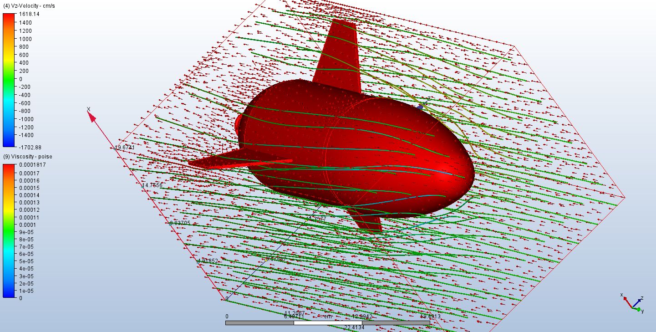The image size is (656, 332).
Task: Click the 12.9942 scale bar label
Action: tap(362, 317)
